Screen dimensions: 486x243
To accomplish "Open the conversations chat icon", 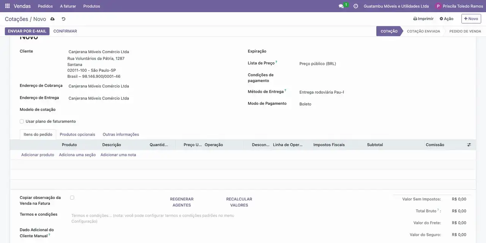I will (341, 6).
